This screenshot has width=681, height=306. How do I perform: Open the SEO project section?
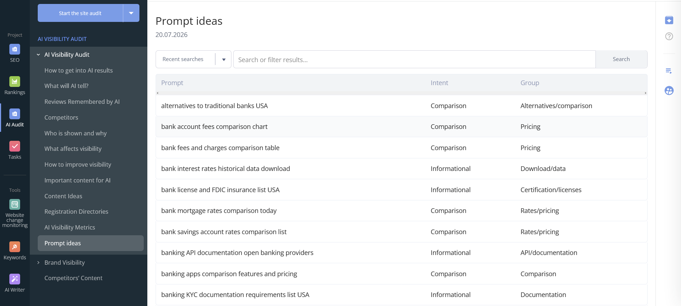point(15,53)
